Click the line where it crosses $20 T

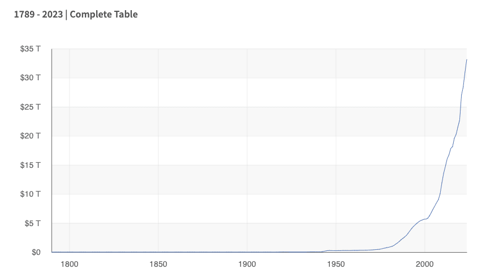455,136
